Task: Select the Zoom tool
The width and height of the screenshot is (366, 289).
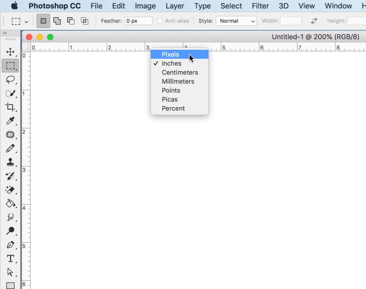Action: [11, 231]
